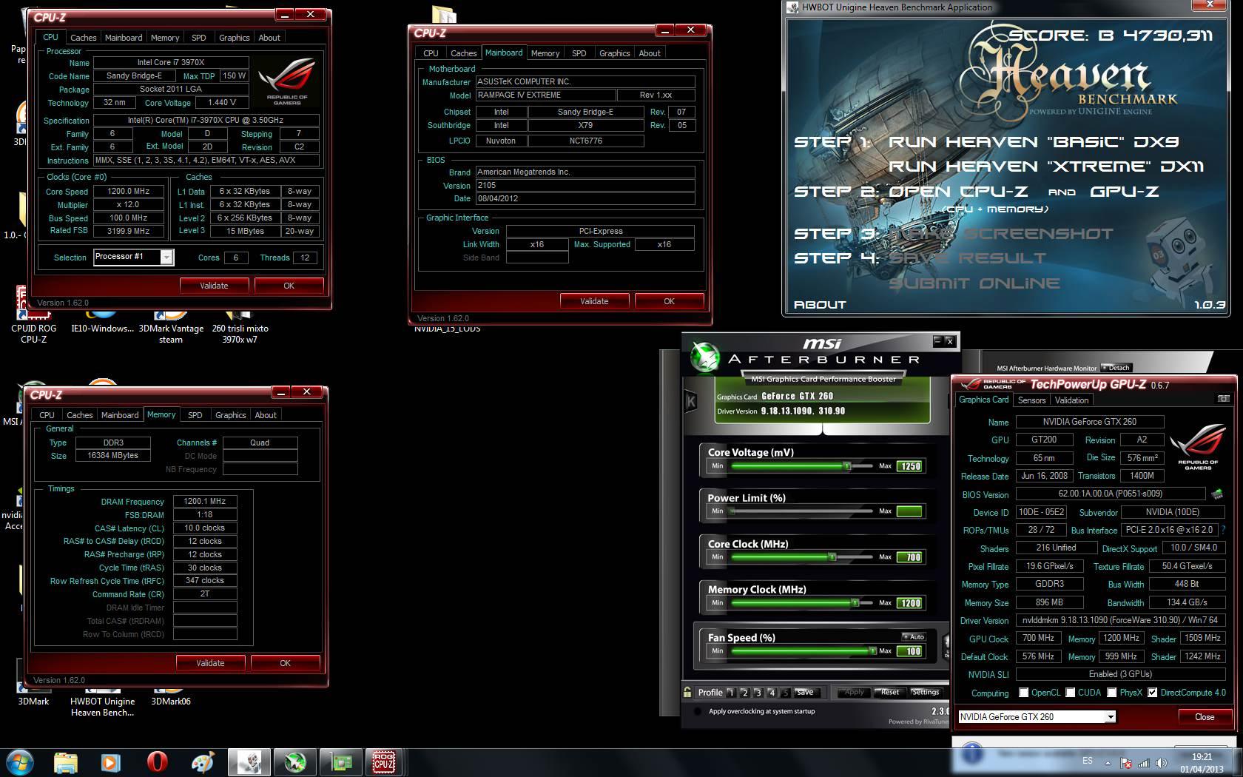The width and height of the screenshot is (1243, 777).
Task: Click the Memory Clock slider handle
Action: 855,602
